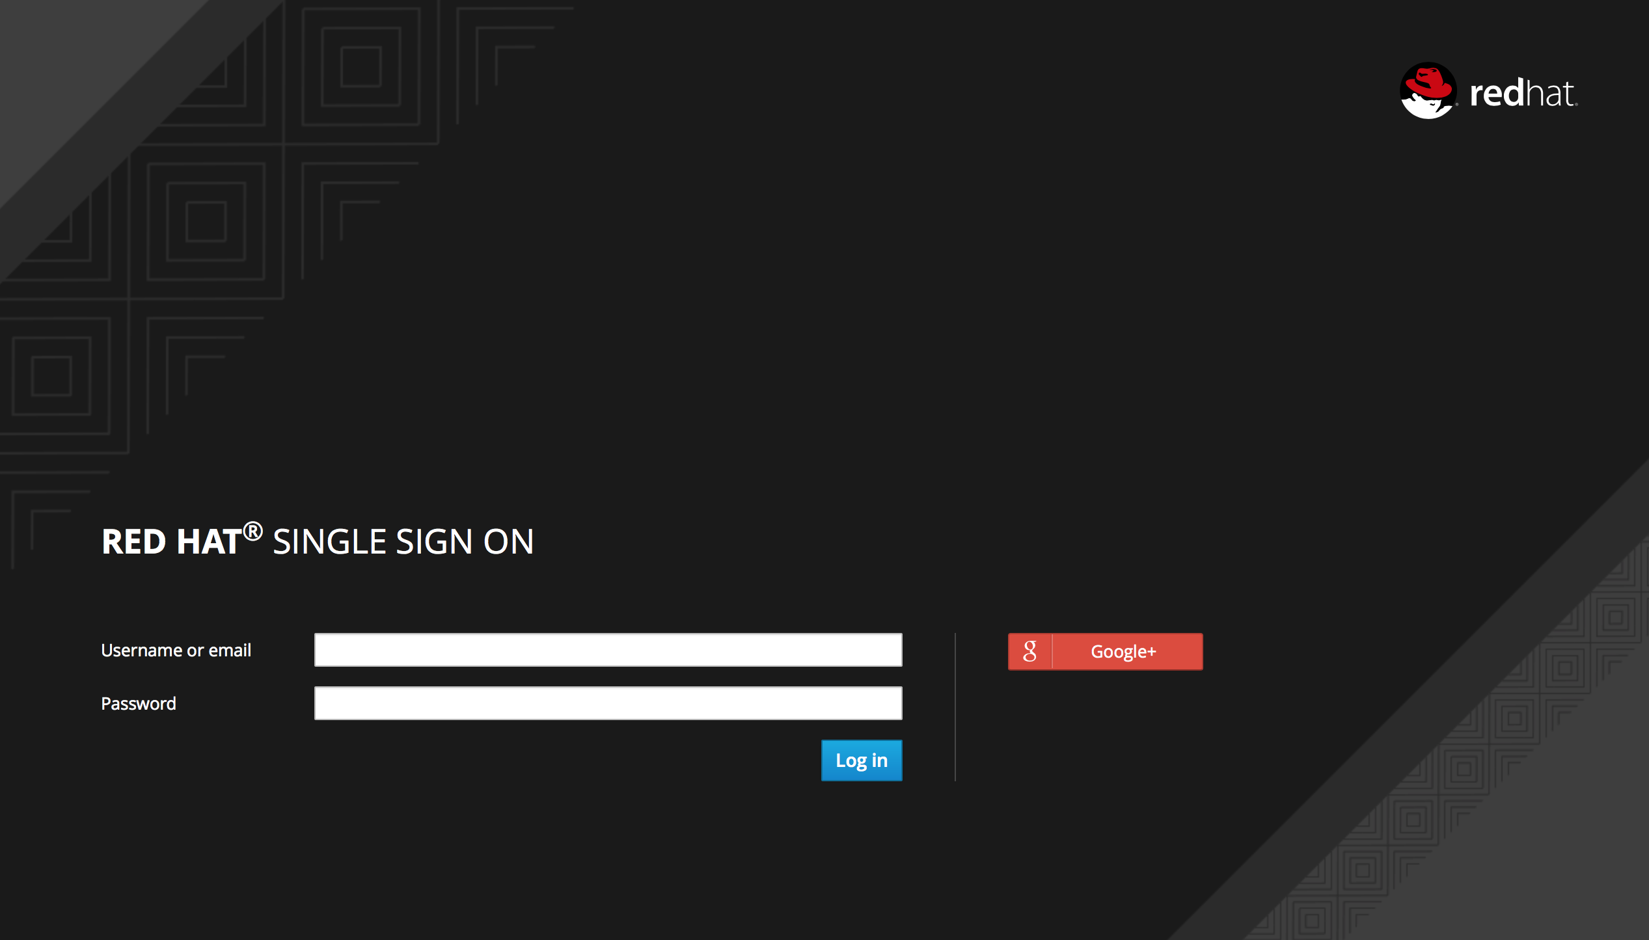Click the 'g' icon on Google+ button
1649x940 pixels.
[x=1028, y=651]
